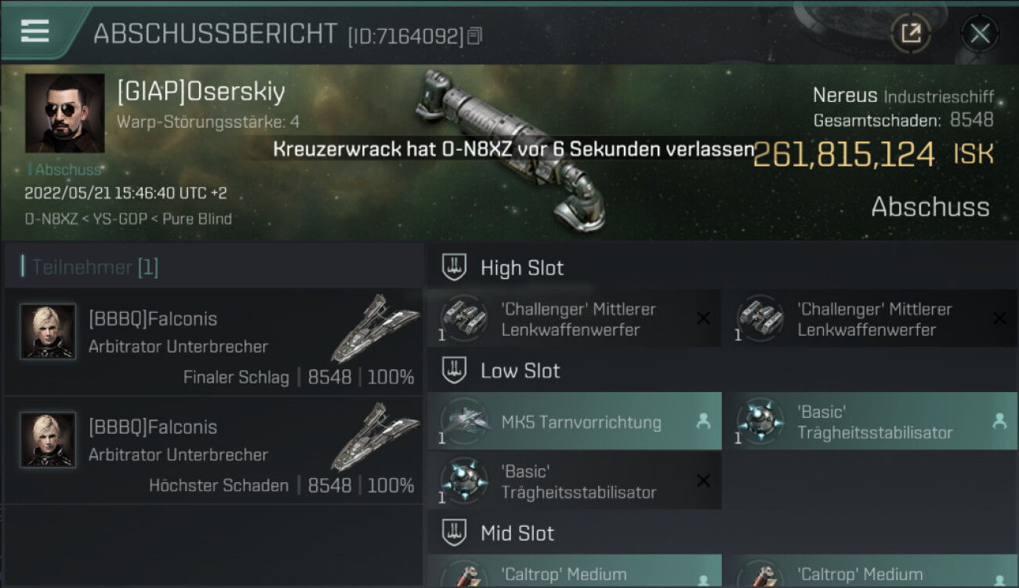Click the [GIAP]Oserskiy pilot name
Image resolution: width=1019 pixels, height=588 pixels.
click(201, 92)
